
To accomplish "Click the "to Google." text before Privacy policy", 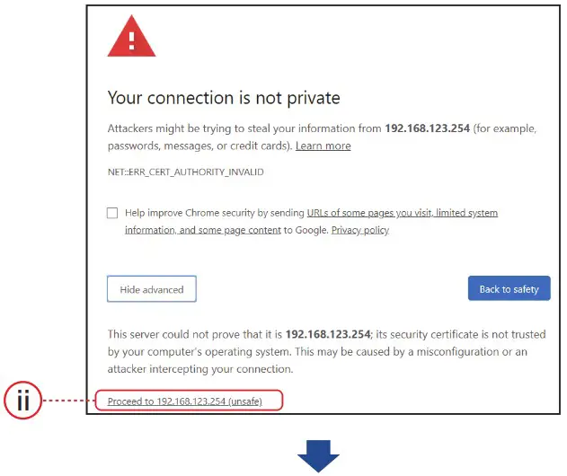I will (x=306, y=230).
